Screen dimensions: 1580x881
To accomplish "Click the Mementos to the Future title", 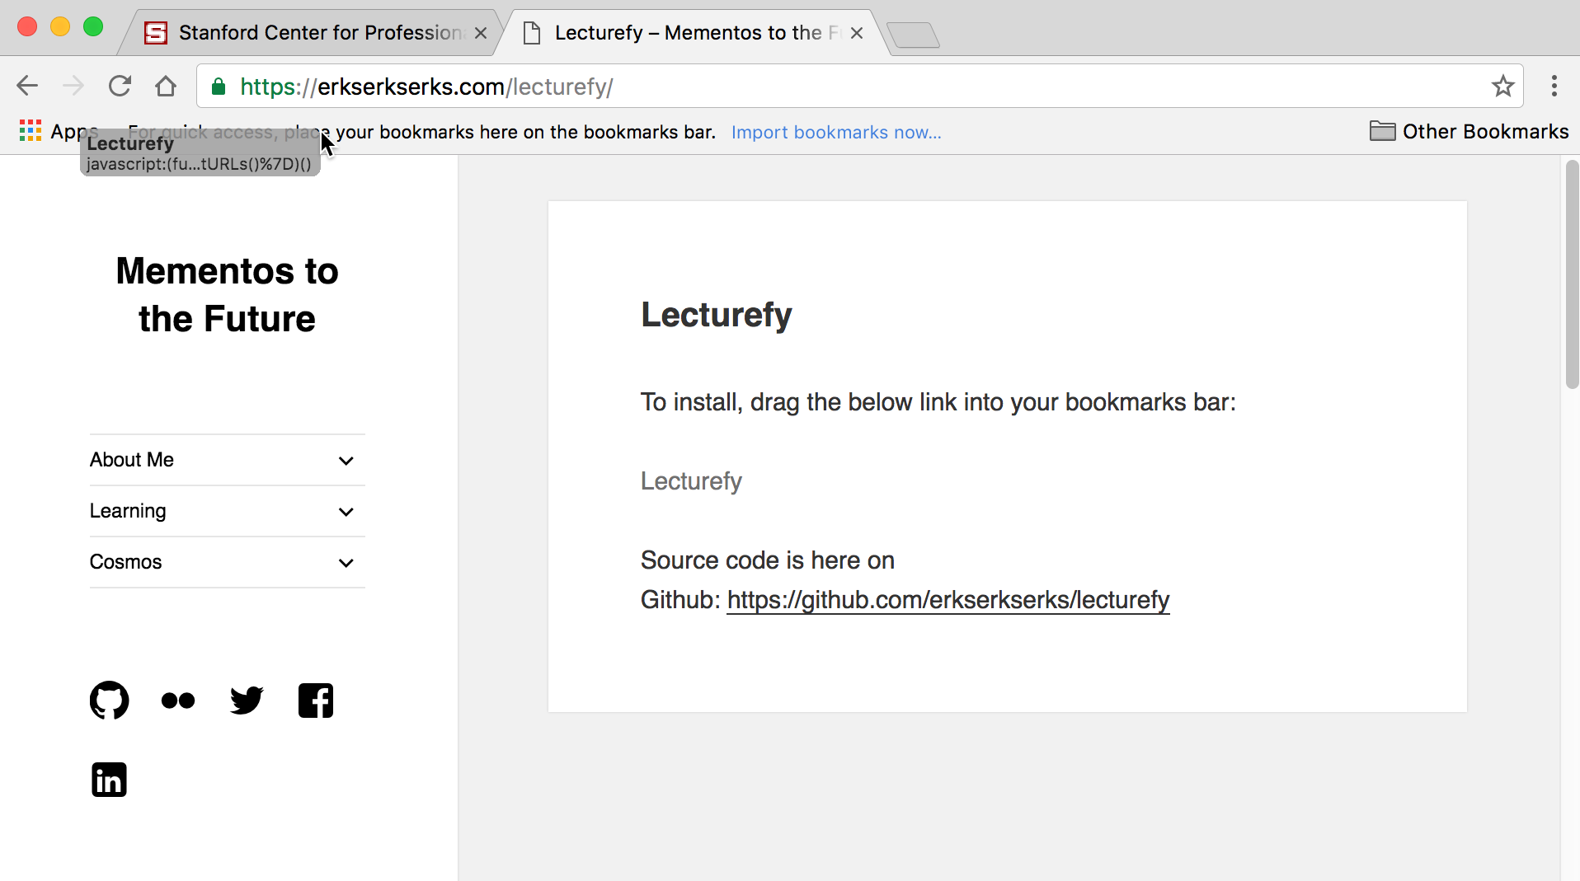I will coord(227,295).
